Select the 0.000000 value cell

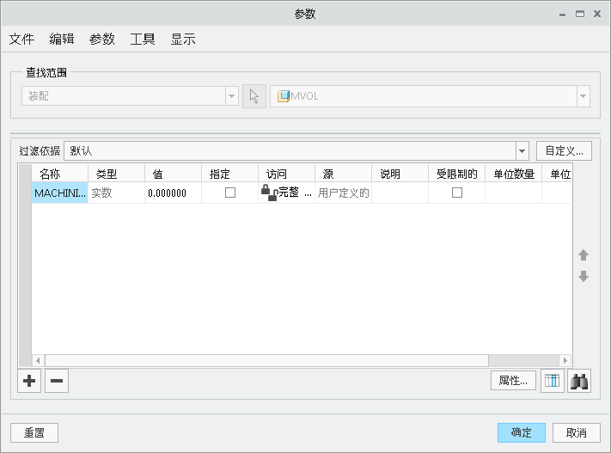click(x=172, y=193)
